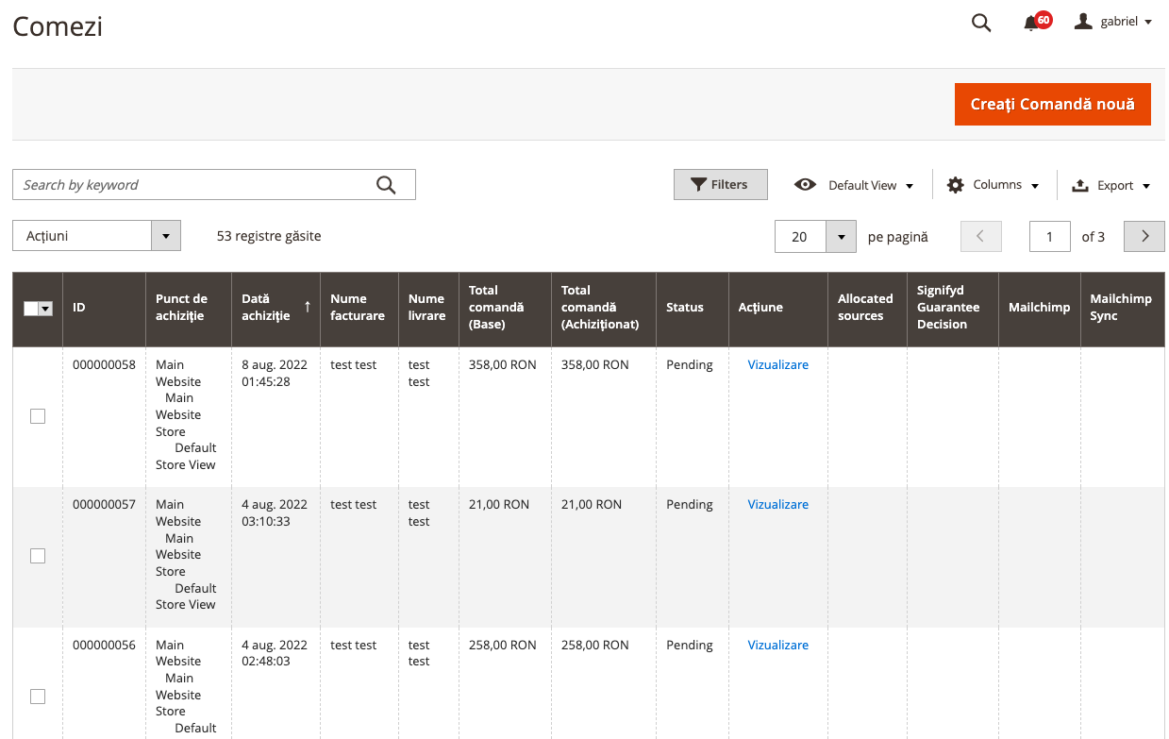Focus the Search by keyword field
Image resolution: width=1169 pixels, height=739 pixels.
(x=193, y=185)
